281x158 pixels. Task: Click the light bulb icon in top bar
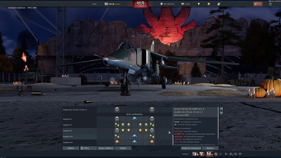tap(199, 4)
